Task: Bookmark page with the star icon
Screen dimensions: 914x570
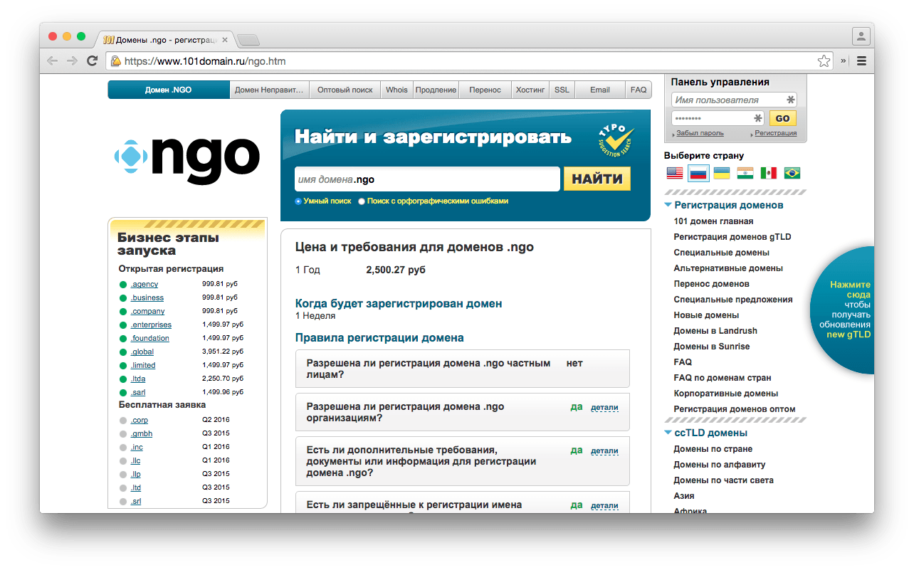Action: 824,61
